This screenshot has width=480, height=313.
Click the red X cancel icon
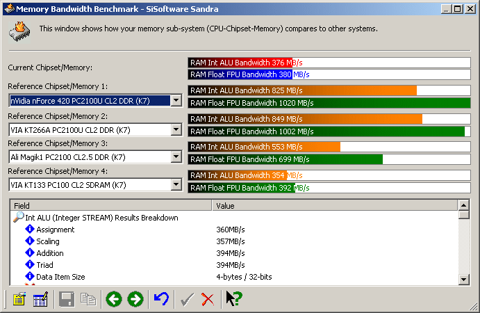point(208,299)
